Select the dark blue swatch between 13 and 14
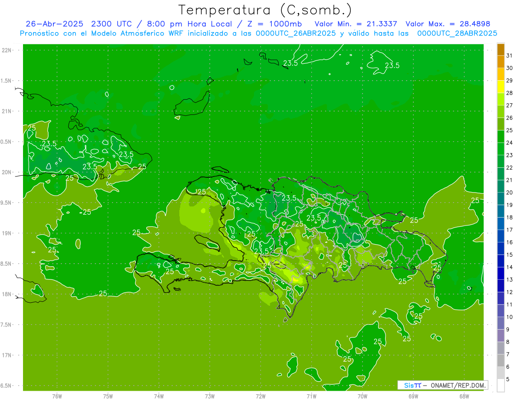The width and height of the screenshot is (521, 402). pos(501,273)
